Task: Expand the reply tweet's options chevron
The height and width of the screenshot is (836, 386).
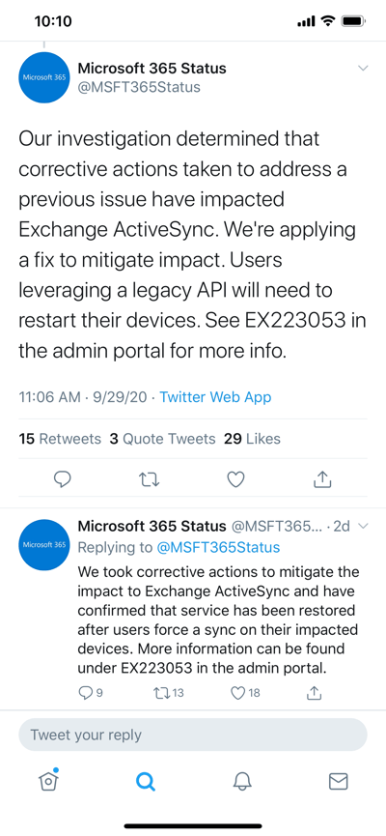Action: click(363, 526)
